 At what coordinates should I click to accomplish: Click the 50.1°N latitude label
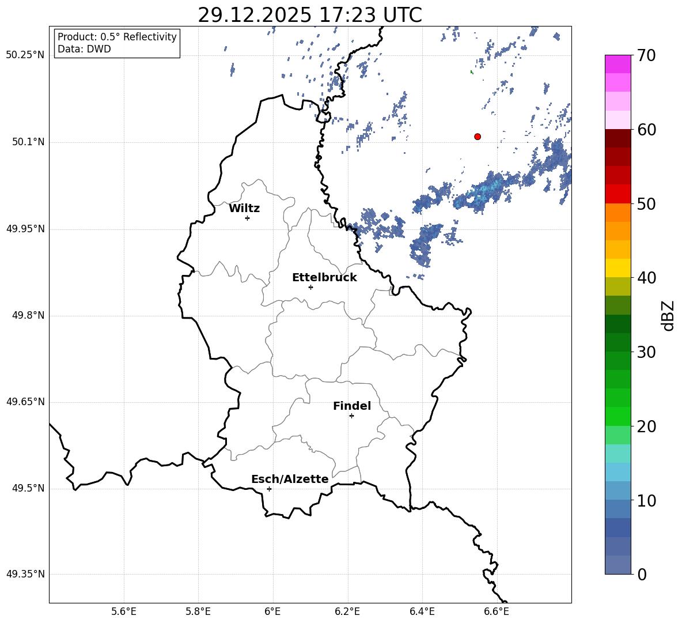tap(28, 142)
